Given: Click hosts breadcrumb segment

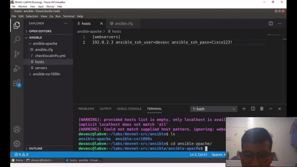Looking at the screenshot, I should point(115,32).
